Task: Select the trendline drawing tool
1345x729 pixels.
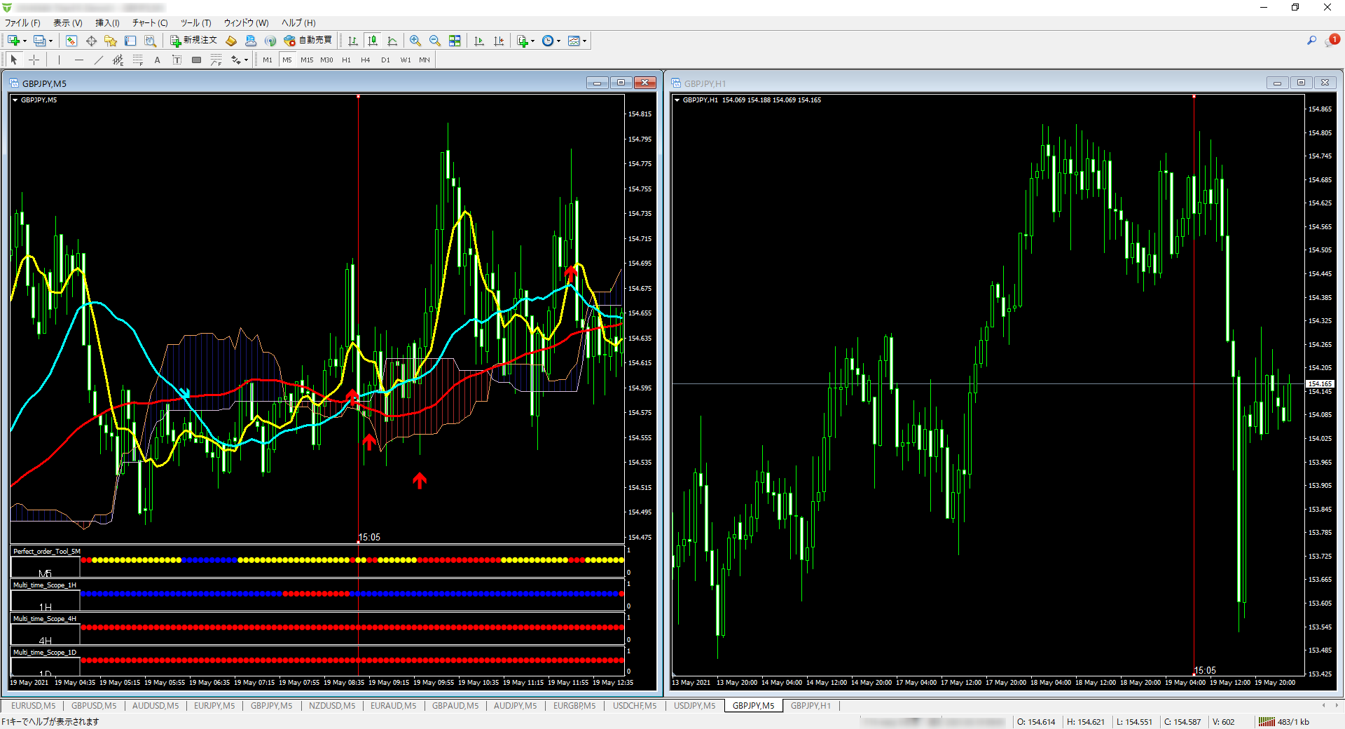Action: 99,60
